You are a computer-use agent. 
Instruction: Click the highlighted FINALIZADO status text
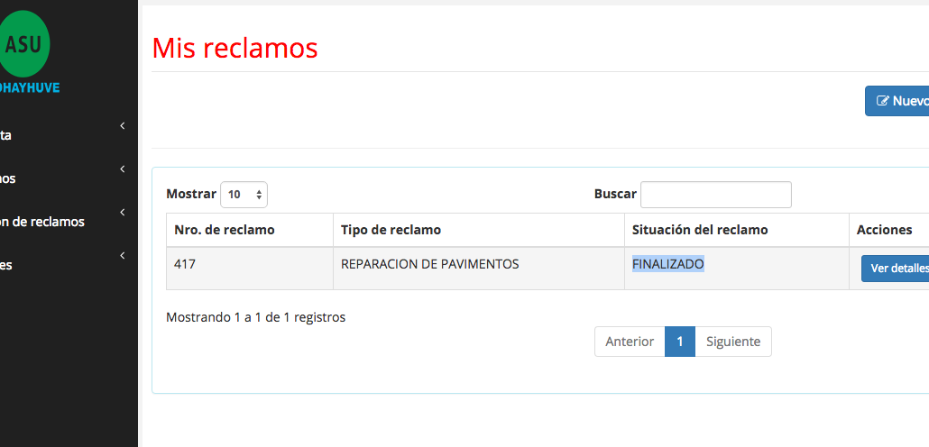[x=667, y=264]
